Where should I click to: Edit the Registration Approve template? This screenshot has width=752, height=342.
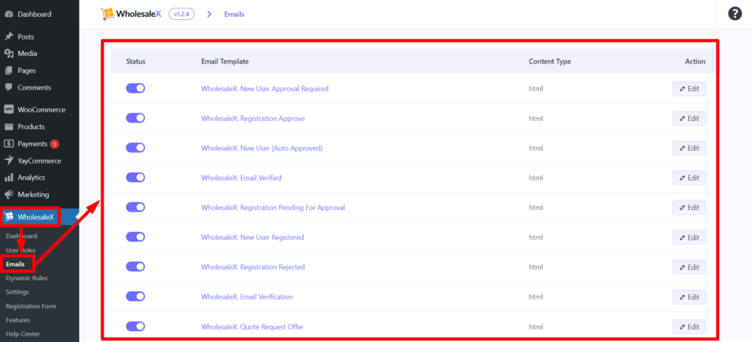coord(689,118)
